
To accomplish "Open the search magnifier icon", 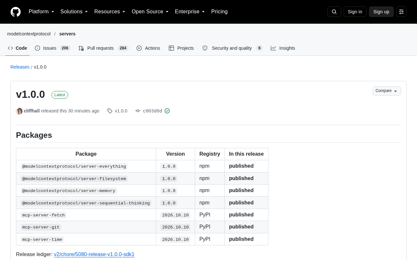I will [334, 12].
